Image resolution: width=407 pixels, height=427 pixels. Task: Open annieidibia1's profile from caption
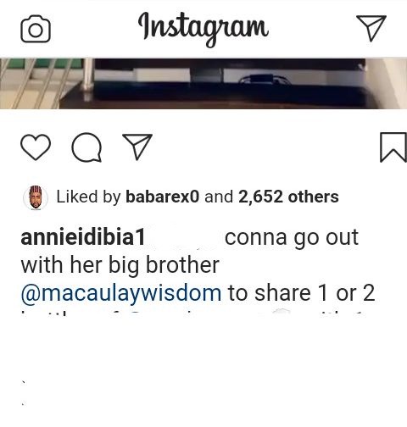83,237
